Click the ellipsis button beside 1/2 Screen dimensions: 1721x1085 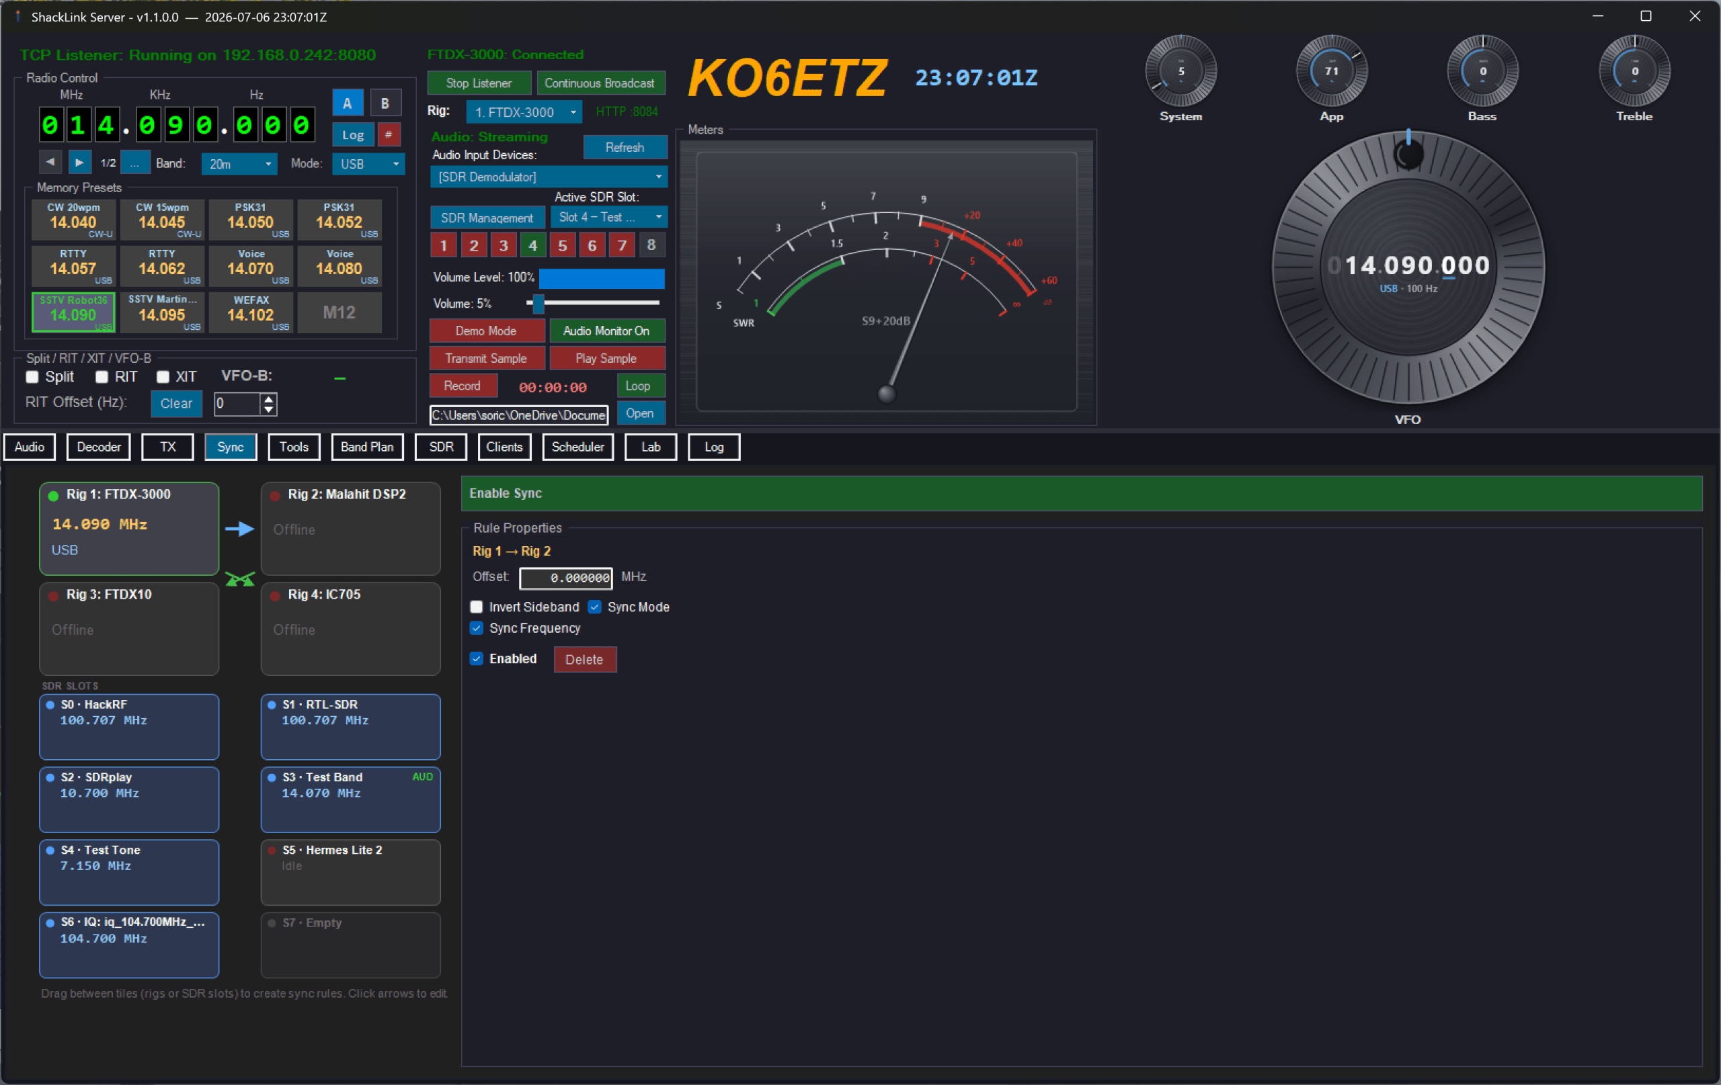[134, 163]
